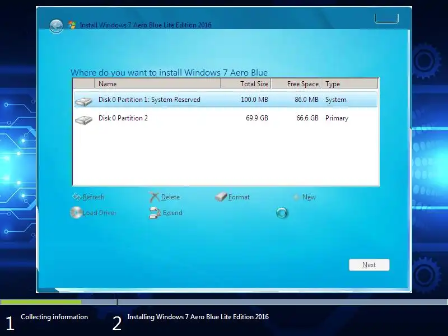Click the 69.9 GB total size cell
Image resolution: width=448 pixels, height=336 pixels.
257,118
